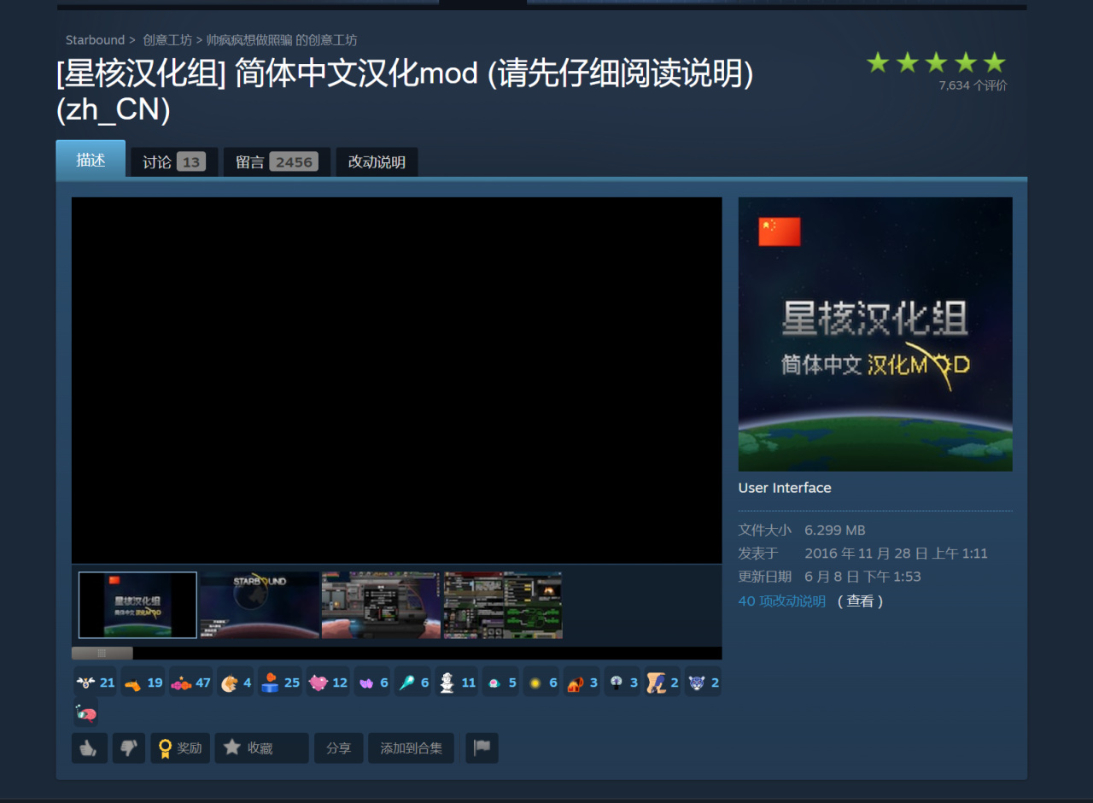Rate the mod with thumbs down
Screen dimensions: 1093x803
pyautogui.click(x=129, y=748)
